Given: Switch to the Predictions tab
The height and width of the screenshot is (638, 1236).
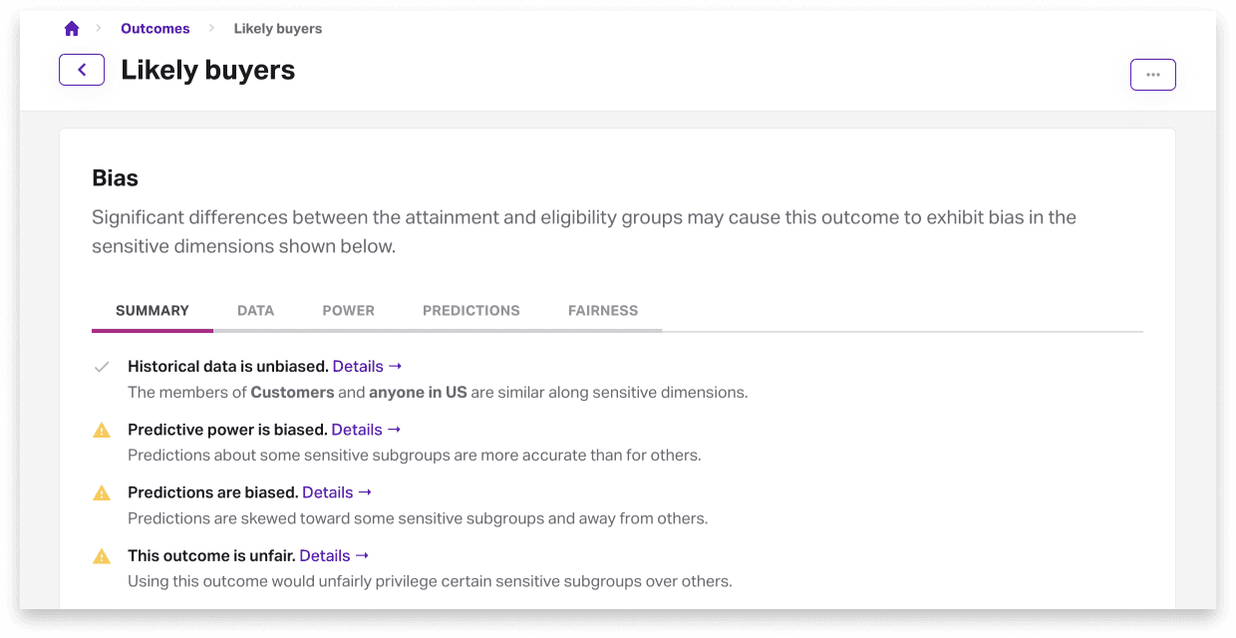Looking at the screenshot, I should click(470, 311).
